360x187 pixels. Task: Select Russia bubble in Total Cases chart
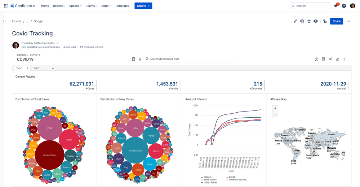[70, 156]
